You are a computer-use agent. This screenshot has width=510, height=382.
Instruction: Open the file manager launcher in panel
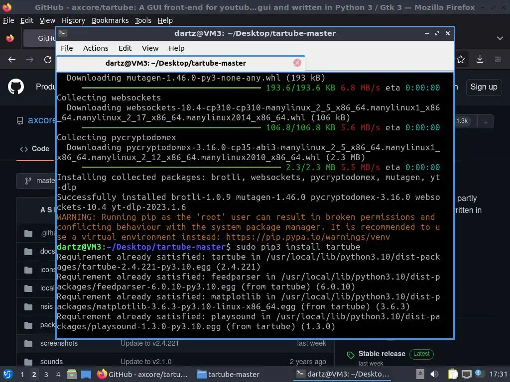[72, 375]
